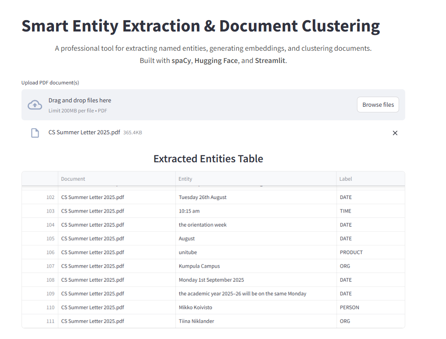This screenshot has height=339, width=446.
Task: Click entity cell 'the orientation week'
Action: click(x=256, y=225)
